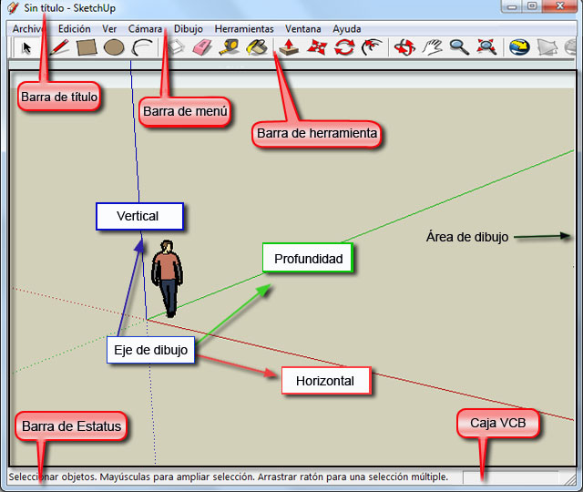Activate the Orbit camera tool
The width and height of the screenshot is (583, 492).
tap(404, 47)
